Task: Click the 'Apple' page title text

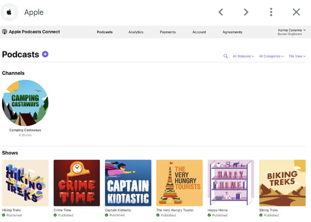Action: click(x=34, y=12)
